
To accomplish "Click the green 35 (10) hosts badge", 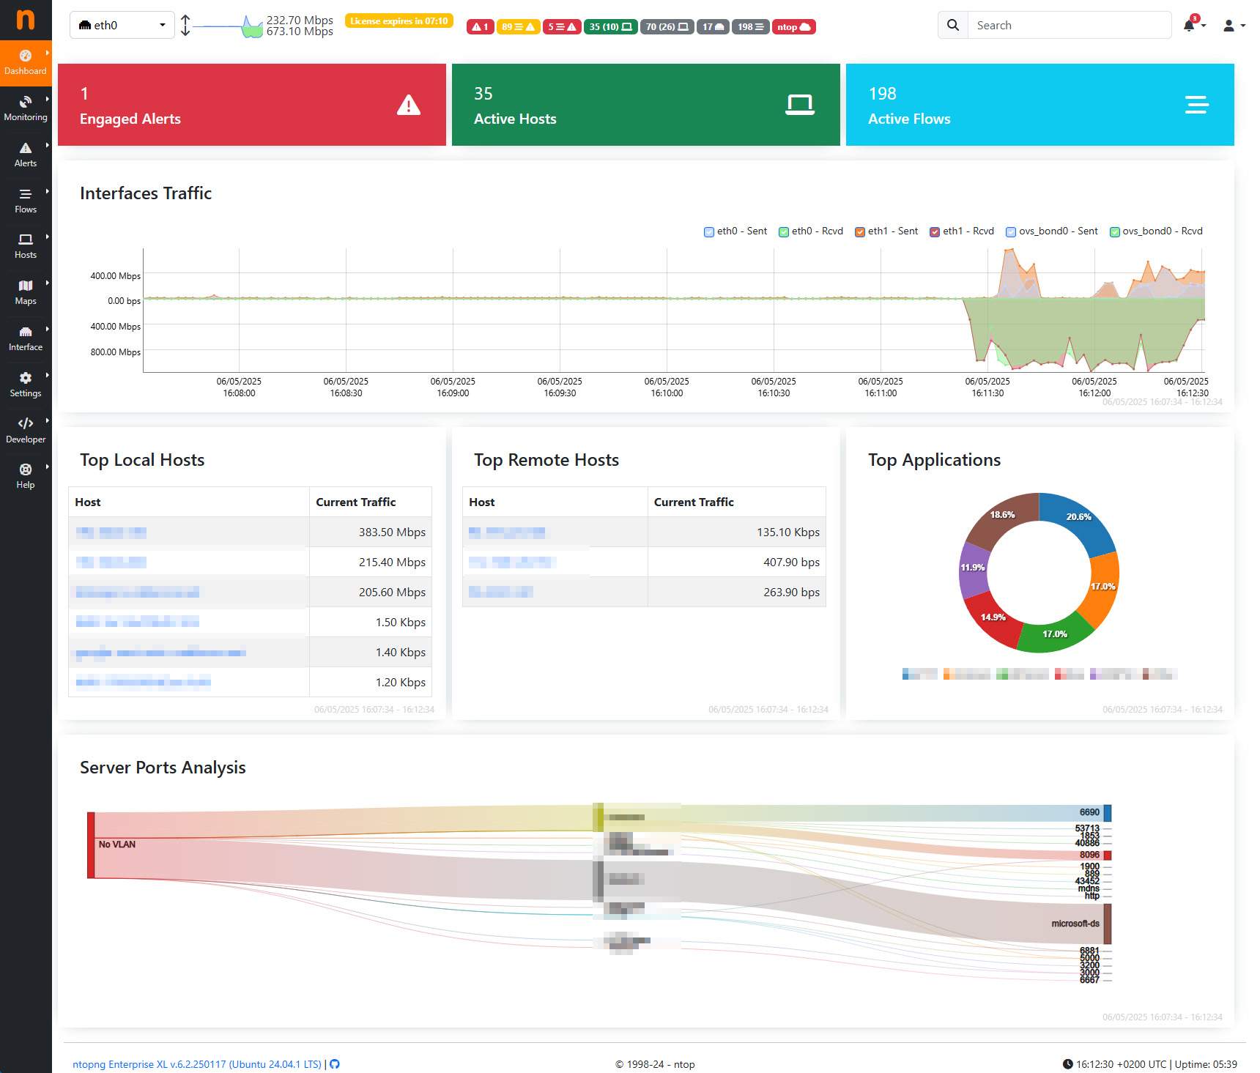I will point(610,27).
